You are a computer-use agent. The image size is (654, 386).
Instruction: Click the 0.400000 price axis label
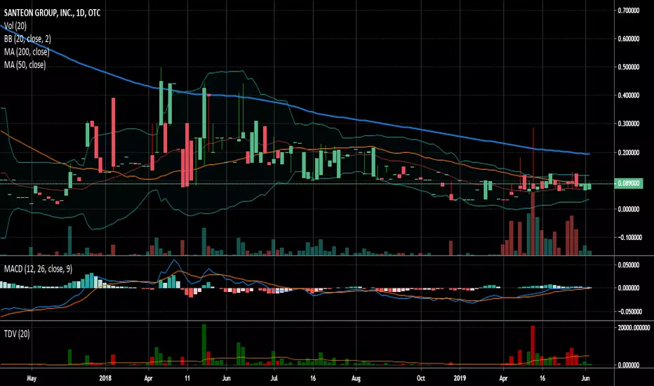pos(629,95)
